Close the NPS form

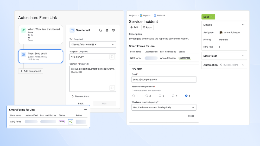(191, 116)
